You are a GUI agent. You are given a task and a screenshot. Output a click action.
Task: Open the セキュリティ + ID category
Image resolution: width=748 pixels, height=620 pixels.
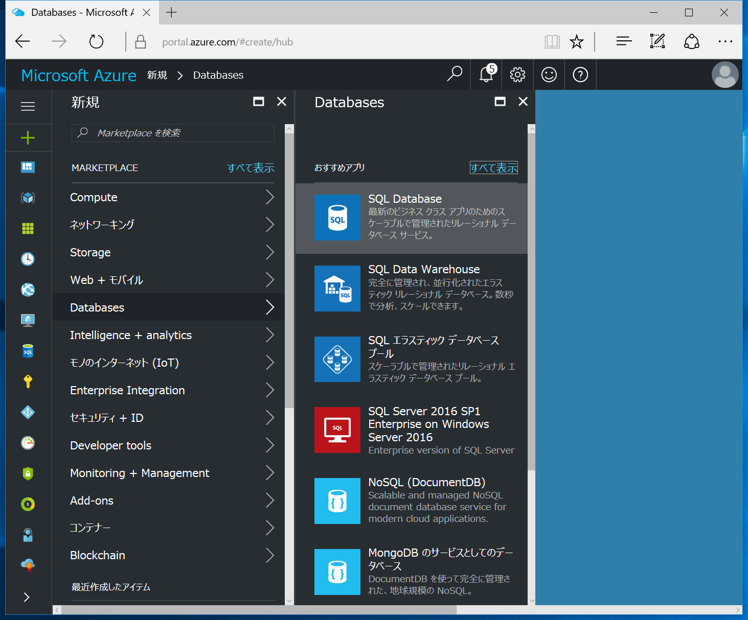coord(168,418)
